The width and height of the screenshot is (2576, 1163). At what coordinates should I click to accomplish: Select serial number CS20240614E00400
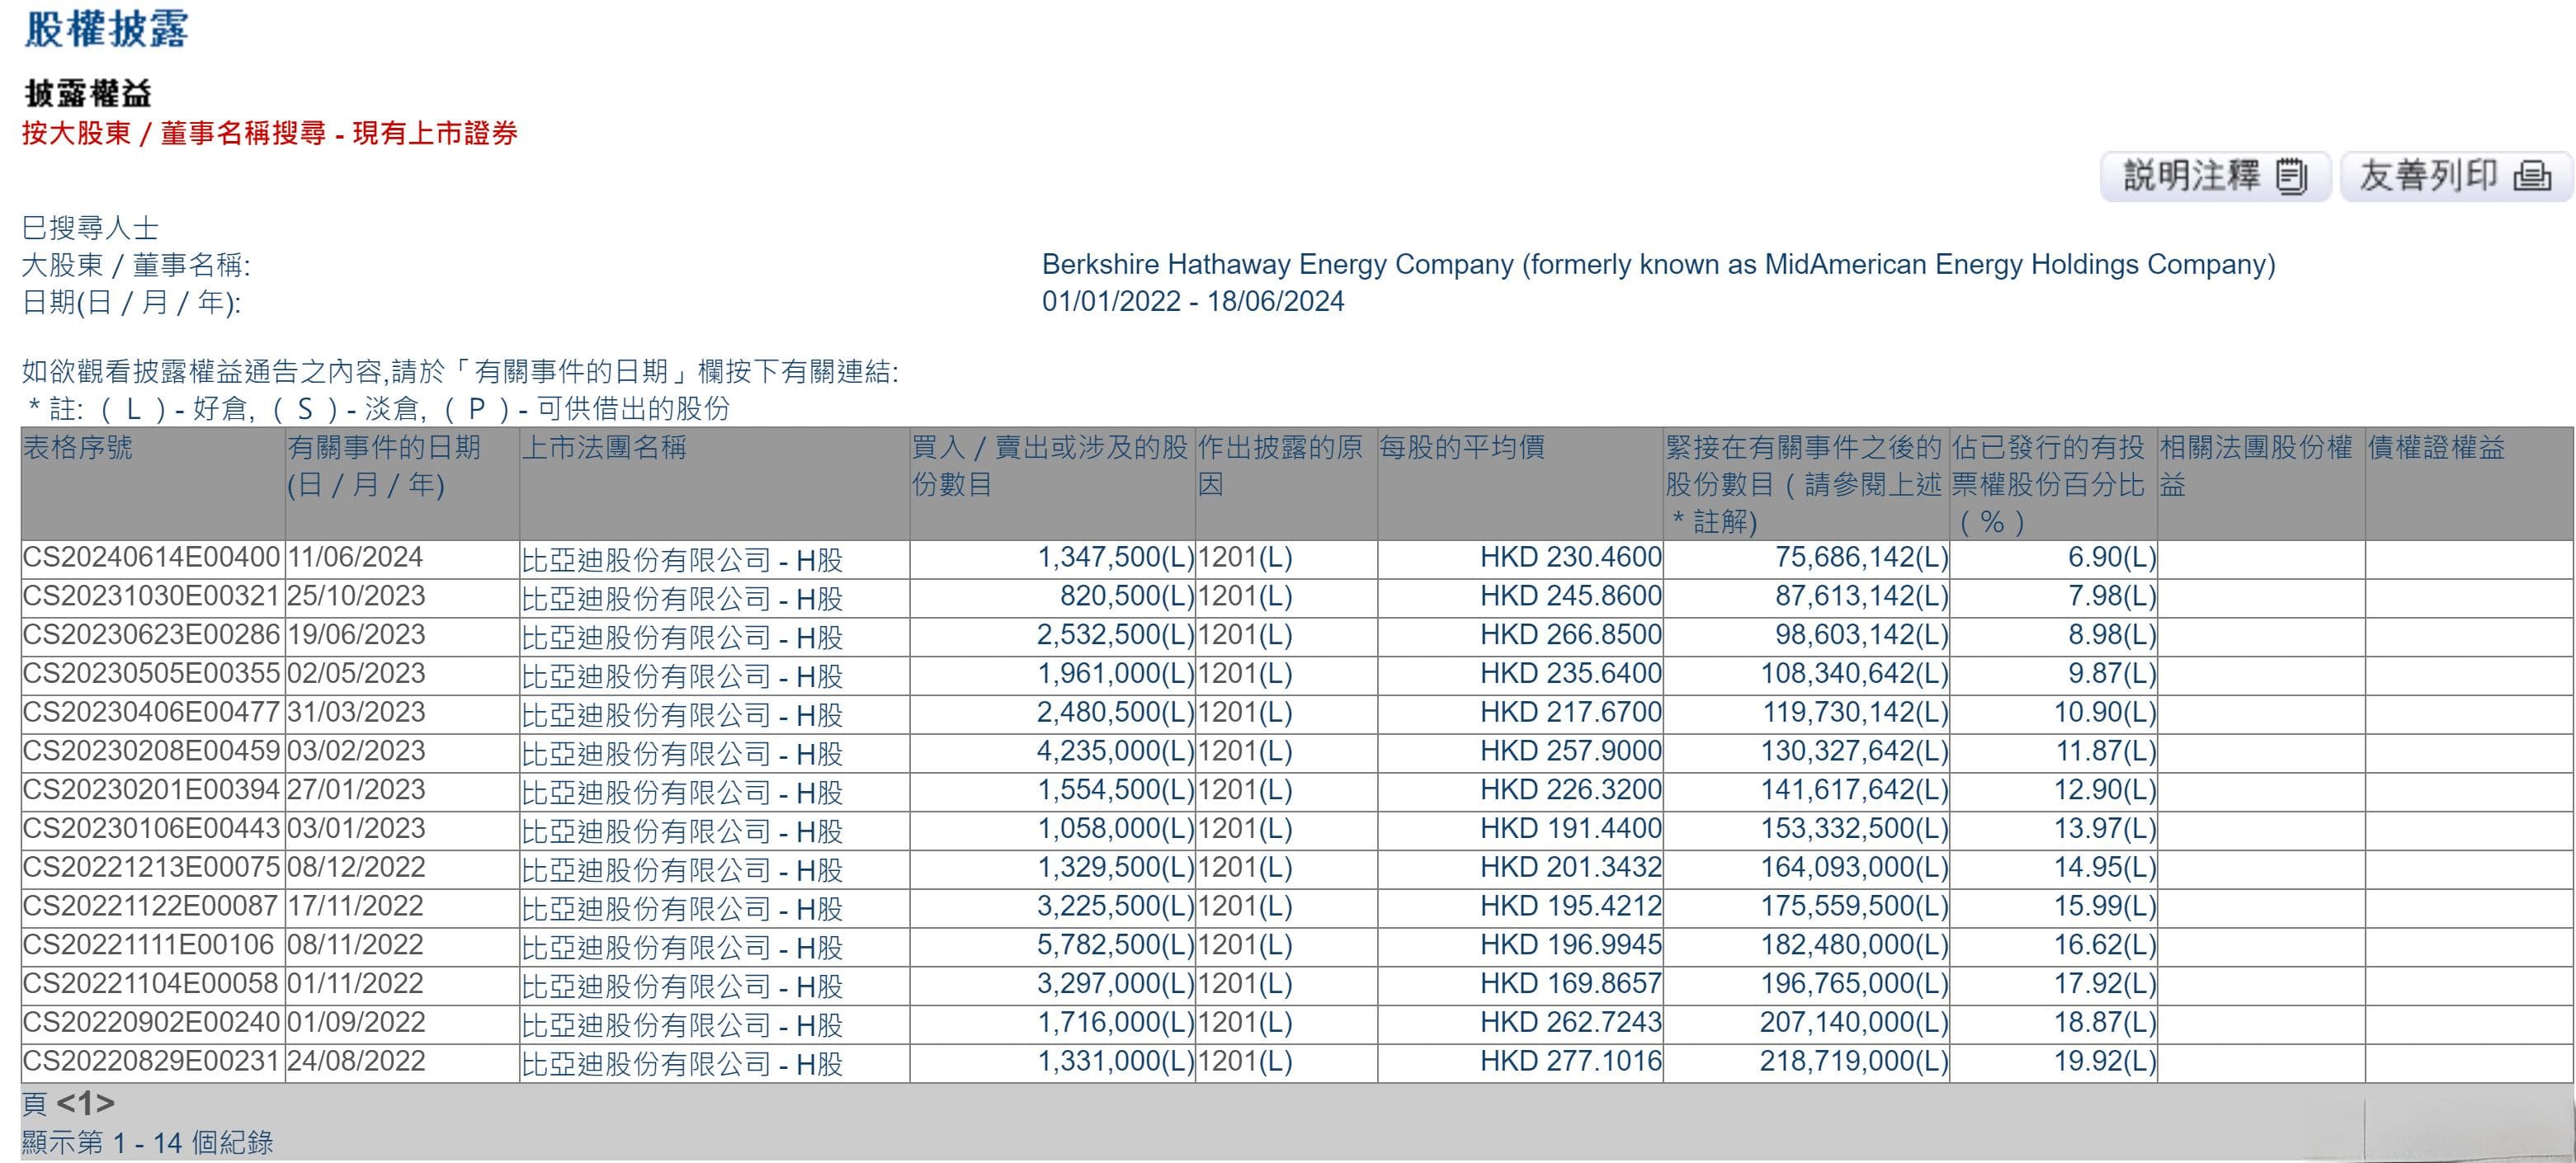coord(151,558)
